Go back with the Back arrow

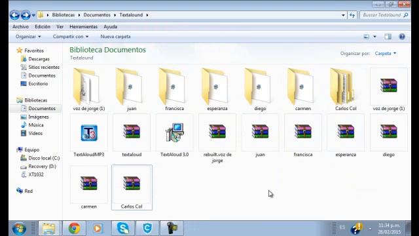click(14, 15)
